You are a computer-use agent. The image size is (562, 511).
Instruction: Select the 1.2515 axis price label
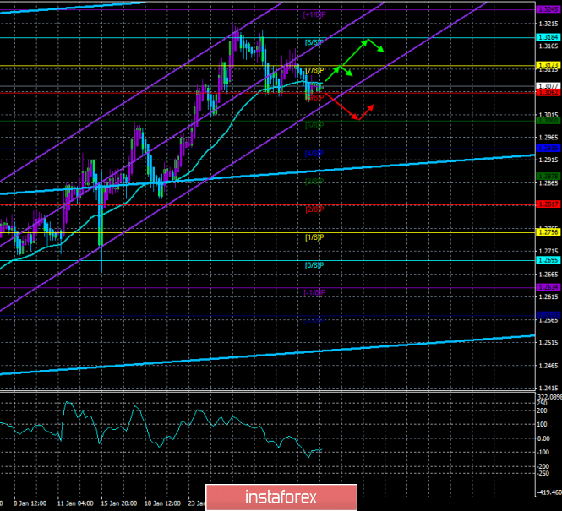point(548,343)
